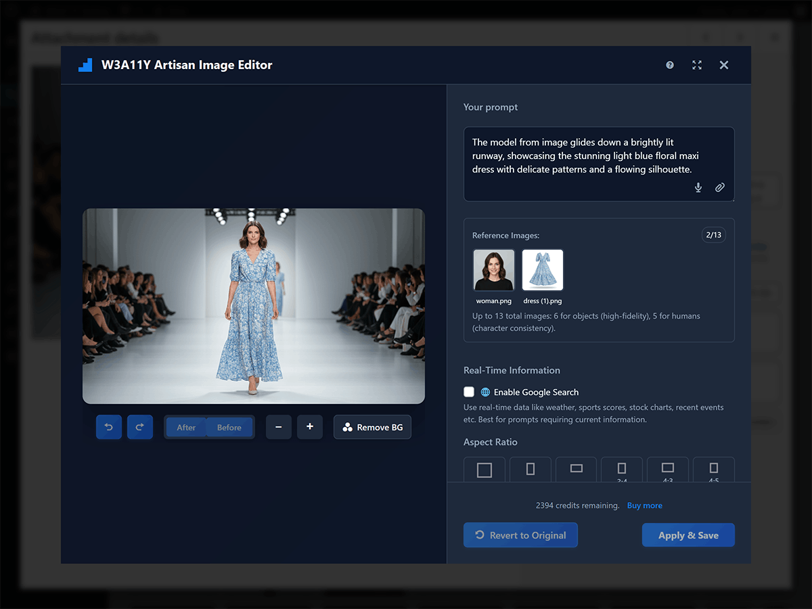Viewport: 812px width, 609px height.
Task: Click the fullscreen expand icon in the header
Action: point(697,64)
